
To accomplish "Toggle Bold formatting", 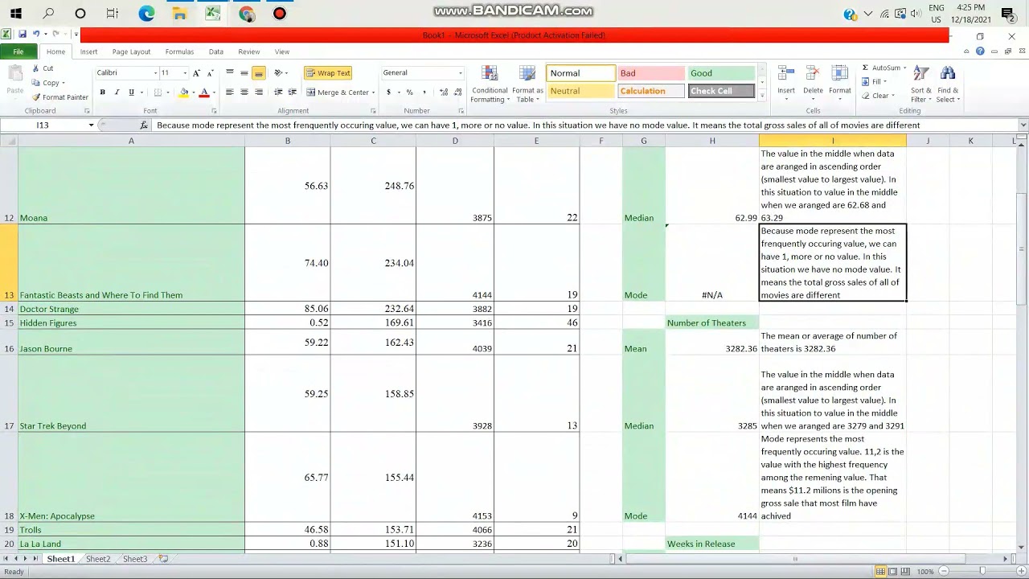I will click(x=102, y=92).
